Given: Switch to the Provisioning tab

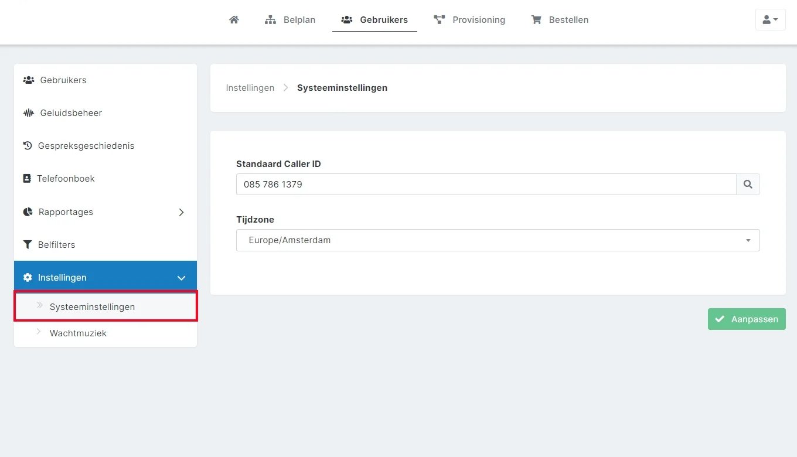Looking at the screenshot, I should click(469, 20).
